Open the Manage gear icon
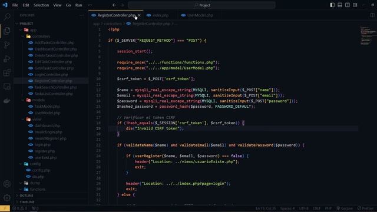Viewport: 377px width, 212px height. (7, 198)
